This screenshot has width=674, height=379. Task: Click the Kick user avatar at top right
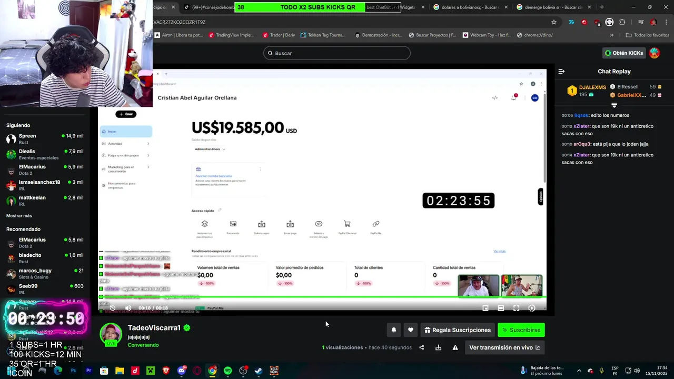point(655,53)
